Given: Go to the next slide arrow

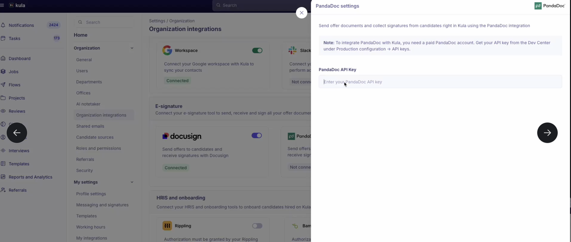Looking at the screenshot, I should pos(547,133).
